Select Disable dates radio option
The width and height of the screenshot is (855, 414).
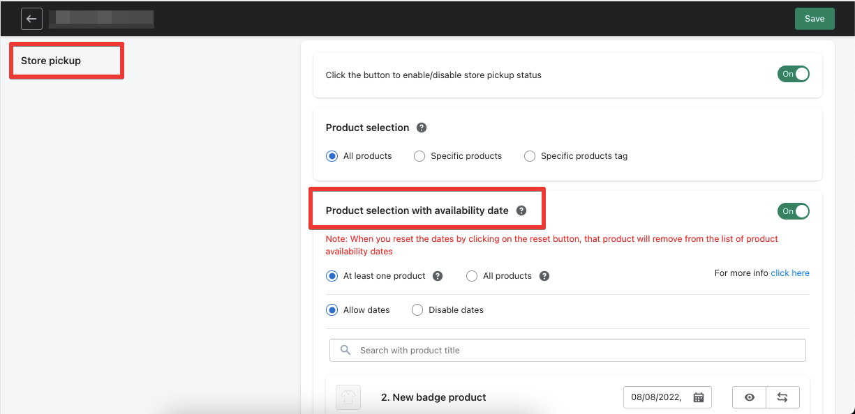tap(417, 310)
